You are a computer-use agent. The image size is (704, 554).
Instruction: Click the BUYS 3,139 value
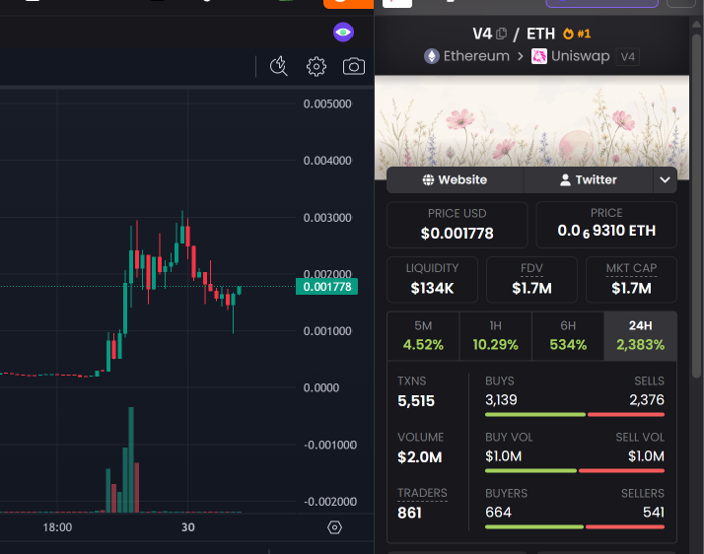tap(501, 400)
